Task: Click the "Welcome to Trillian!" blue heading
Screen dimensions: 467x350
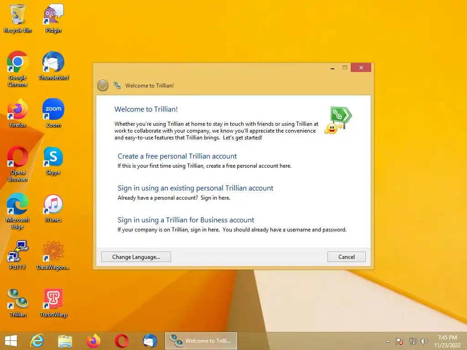Action: 146,109
